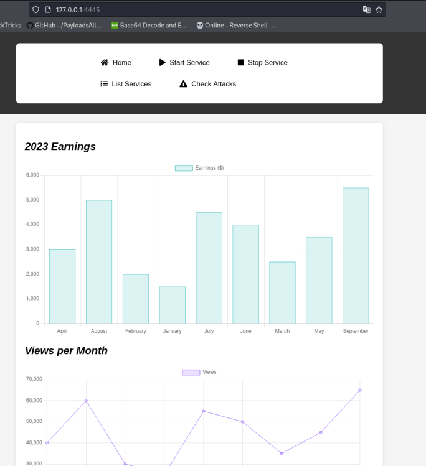Click the translate page icon
This screenshot has width=426, height=466.
(x=366, y=10)
